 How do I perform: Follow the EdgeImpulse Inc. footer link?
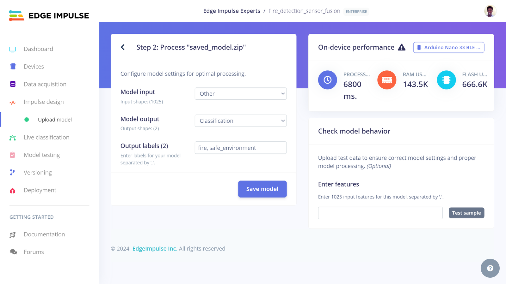point(155,249)
